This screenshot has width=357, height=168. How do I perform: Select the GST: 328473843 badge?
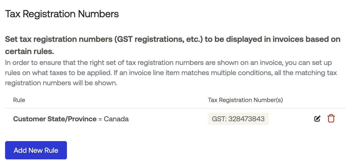238,119
